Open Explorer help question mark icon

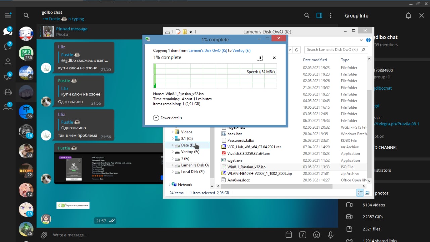click(x=368, y=40)
